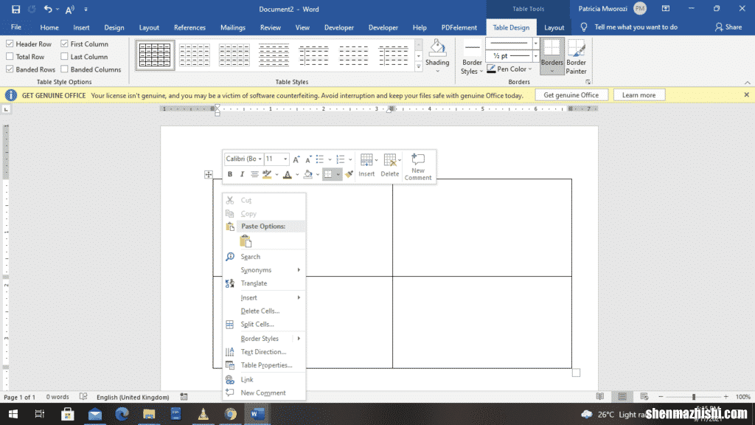Enable the Last Column checkbox
This screenshot has height=425, width=755.
pyautogui.click(x=65, y=57)
